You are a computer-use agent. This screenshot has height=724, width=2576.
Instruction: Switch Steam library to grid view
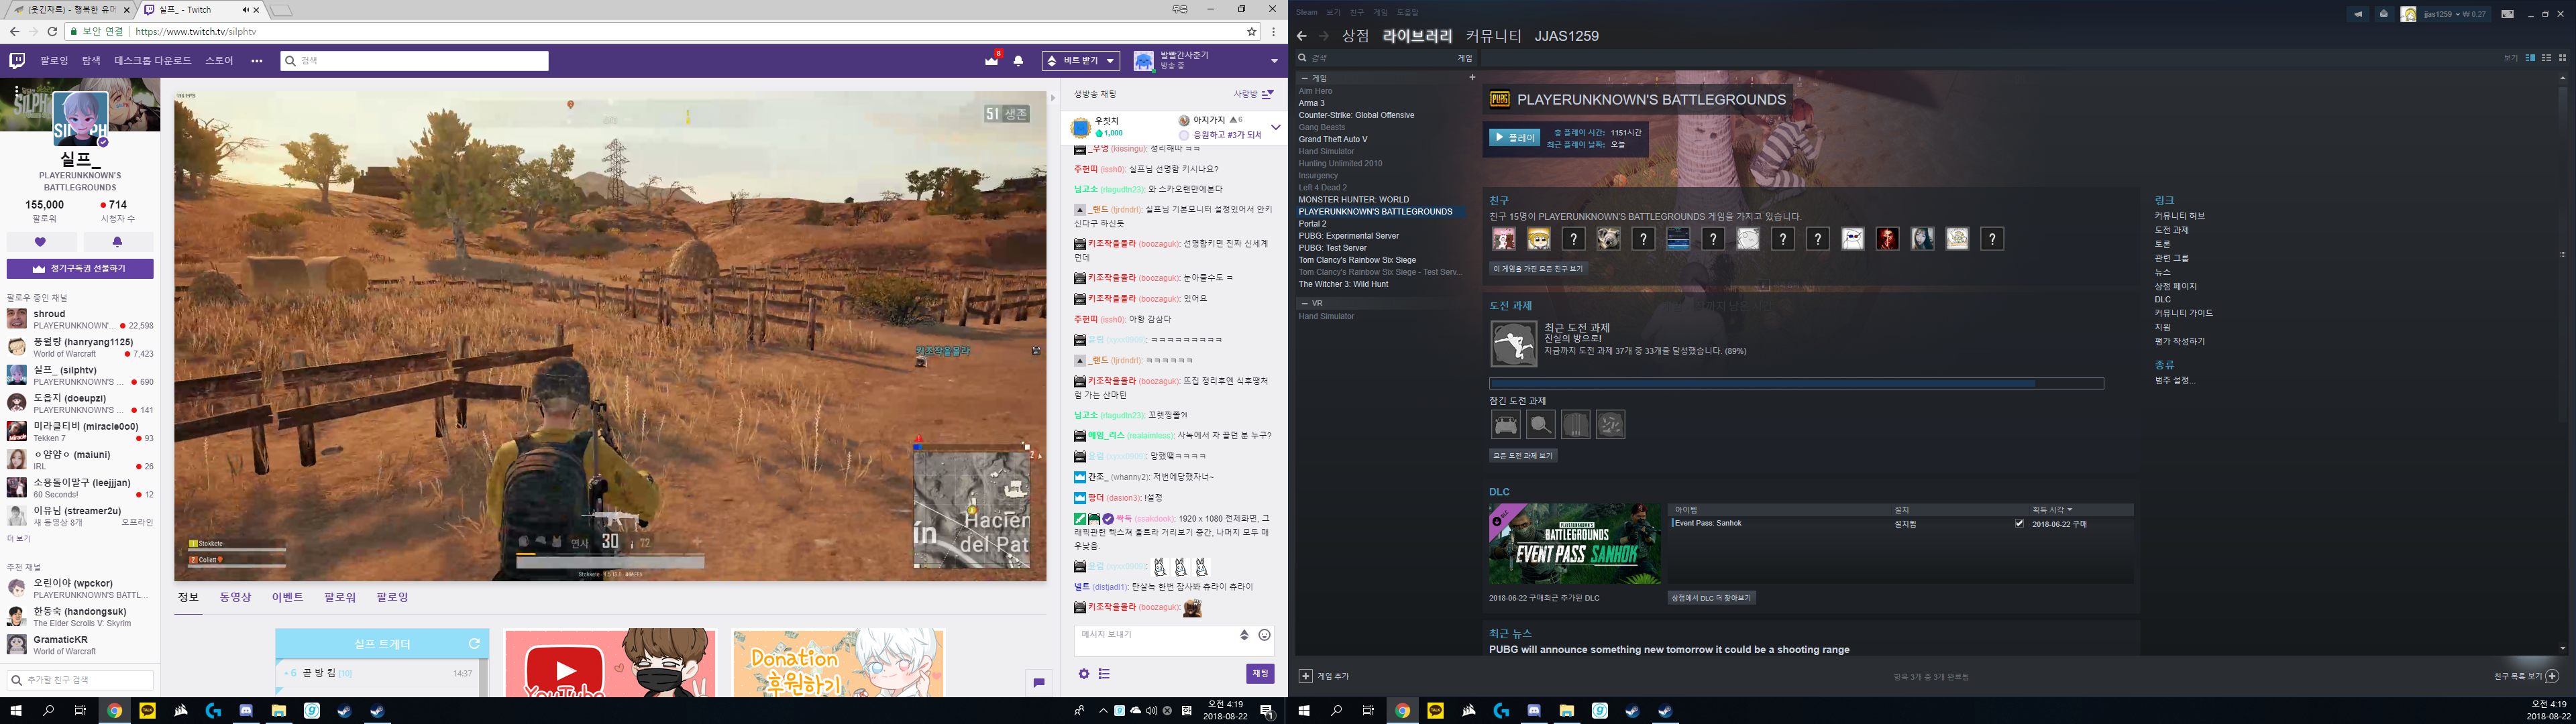point(2562,58)
